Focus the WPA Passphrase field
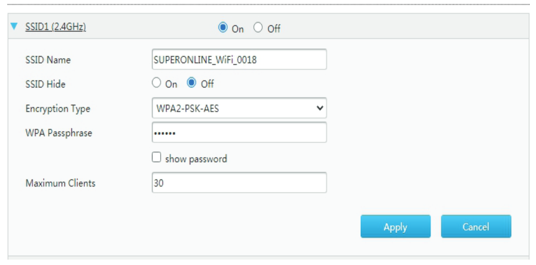The height and width of the screenshot is (265, 536). point(240,132)
